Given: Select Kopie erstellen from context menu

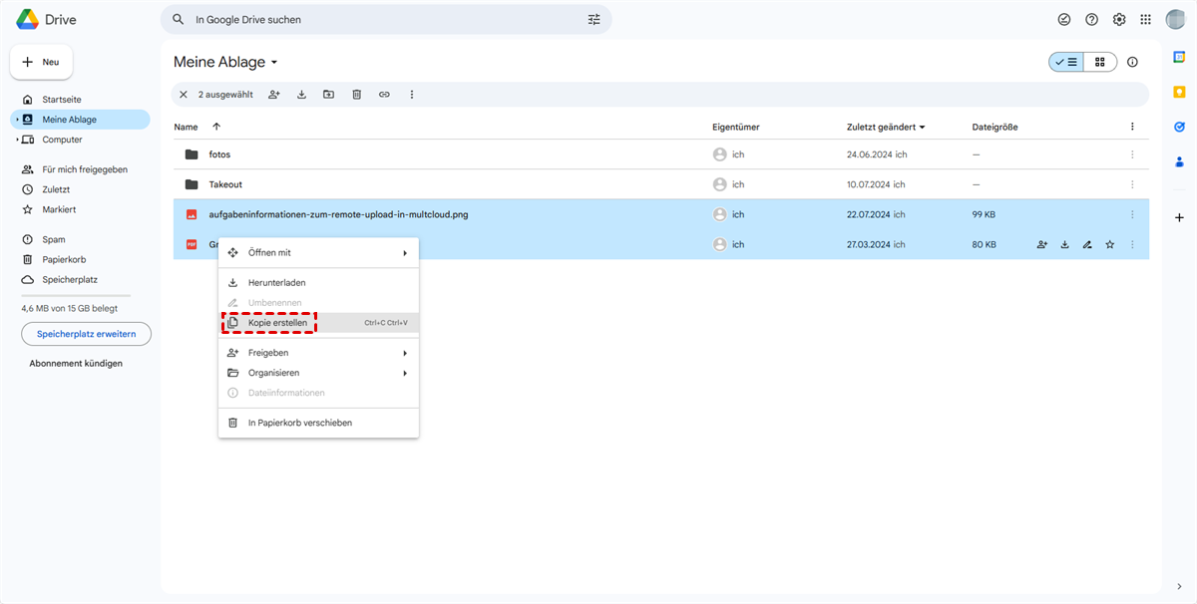Looking at the screenshot, I should [x=277, y=323].
